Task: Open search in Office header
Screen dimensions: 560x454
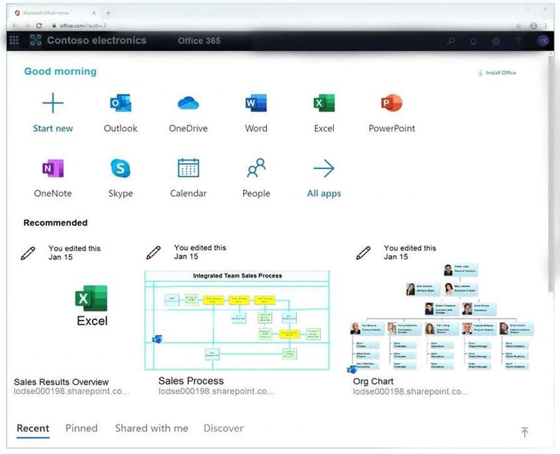Action: point(451,41)
